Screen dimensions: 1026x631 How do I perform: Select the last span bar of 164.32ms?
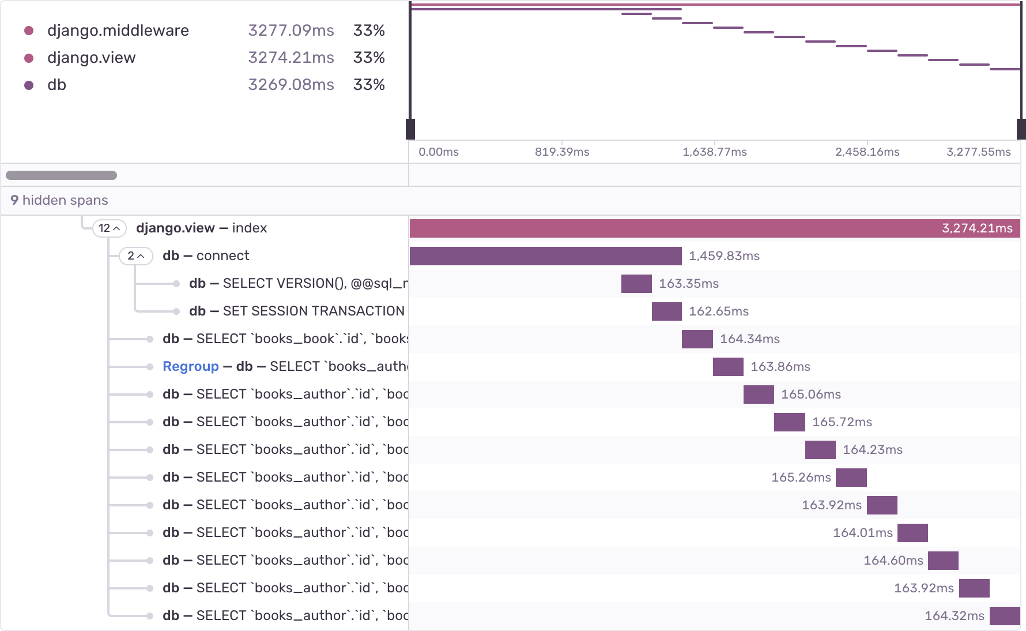1005,616
